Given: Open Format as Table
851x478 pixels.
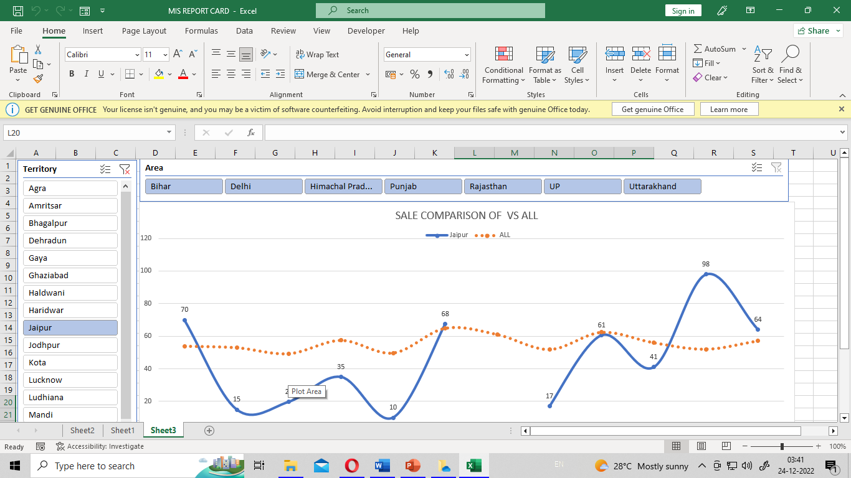Looking at the screenshot, I should [545, 65].
